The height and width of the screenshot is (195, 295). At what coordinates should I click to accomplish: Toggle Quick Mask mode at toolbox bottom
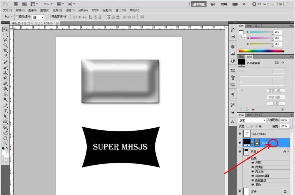[x=5, y=160]
